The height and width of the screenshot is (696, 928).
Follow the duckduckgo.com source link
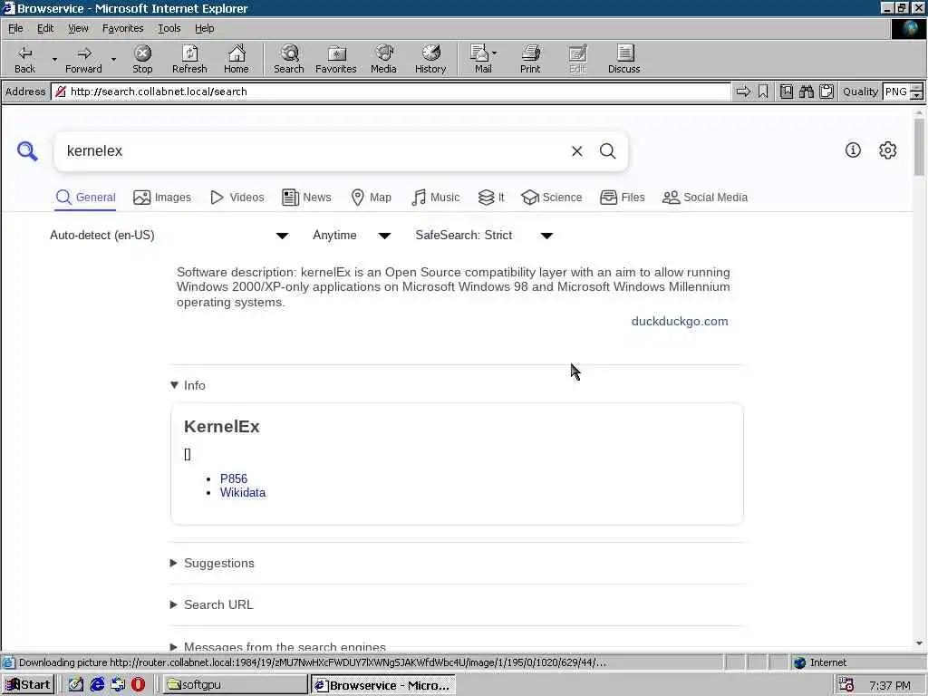[x=680, y=322]
